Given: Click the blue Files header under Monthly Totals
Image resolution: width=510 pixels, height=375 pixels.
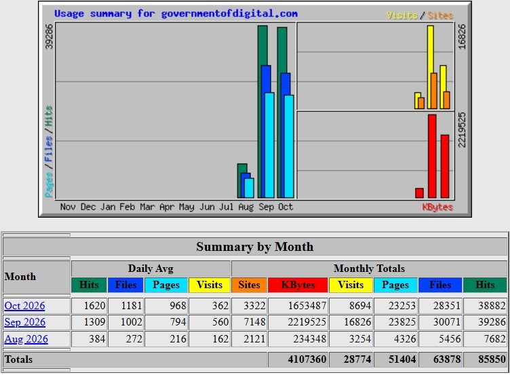Looking at the screenshot, I should [x=440, y=285].
